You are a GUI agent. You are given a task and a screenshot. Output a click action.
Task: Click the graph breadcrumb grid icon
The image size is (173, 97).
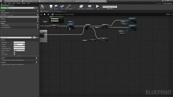(x=53, y=14)
